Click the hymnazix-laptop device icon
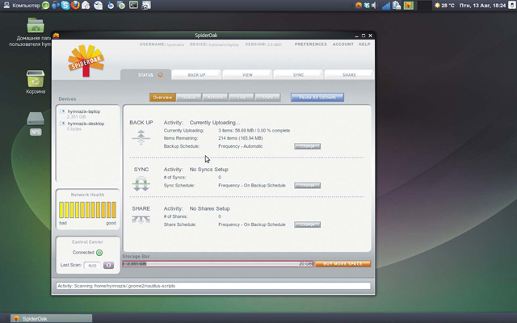Viewport: 517px width, 323px height. click(x=62, y=111)
